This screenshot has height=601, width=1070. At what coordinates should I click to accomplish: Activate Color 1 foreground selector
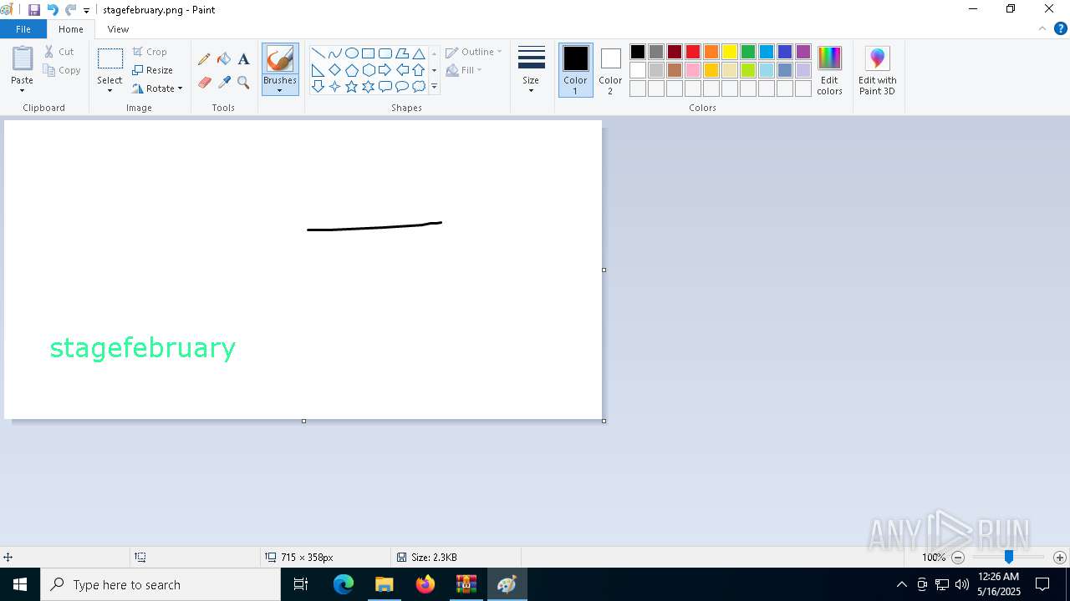[576, 70]
